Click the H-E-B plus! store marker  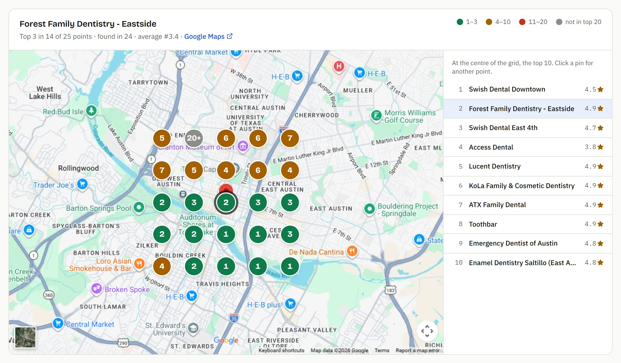[290, 304]
